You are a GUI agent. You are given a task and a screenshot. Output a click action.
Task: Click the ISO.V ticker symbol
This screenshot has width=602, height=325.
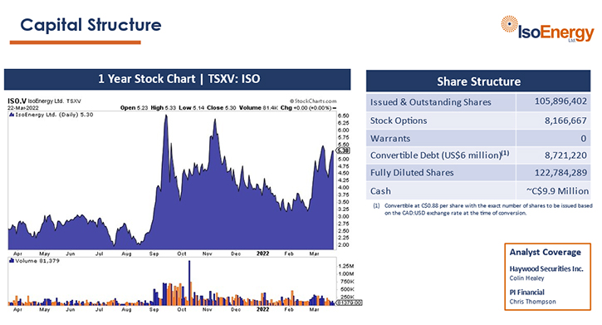click(17, 101)
